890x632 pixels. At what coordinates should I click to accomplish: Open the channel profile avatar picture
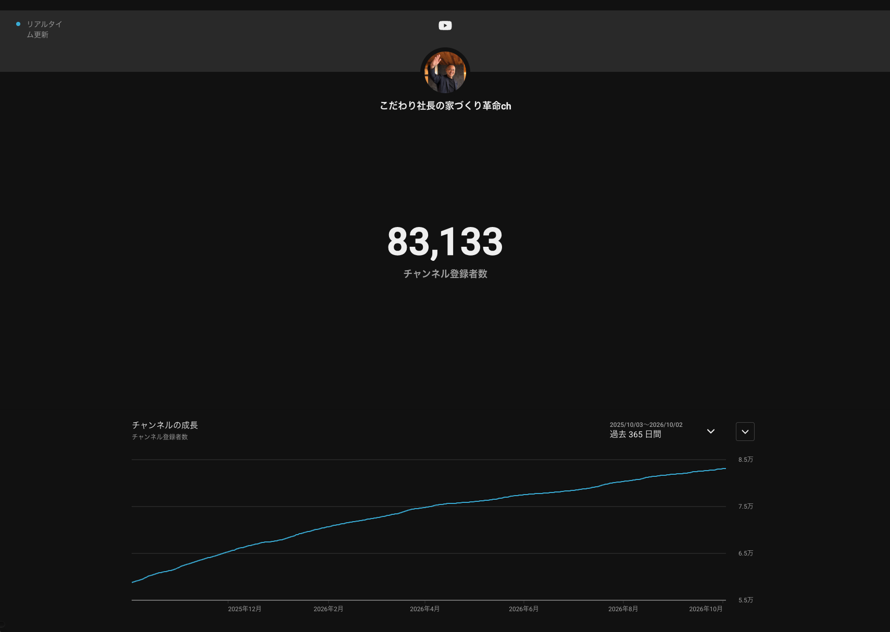[x=445, y=72]
